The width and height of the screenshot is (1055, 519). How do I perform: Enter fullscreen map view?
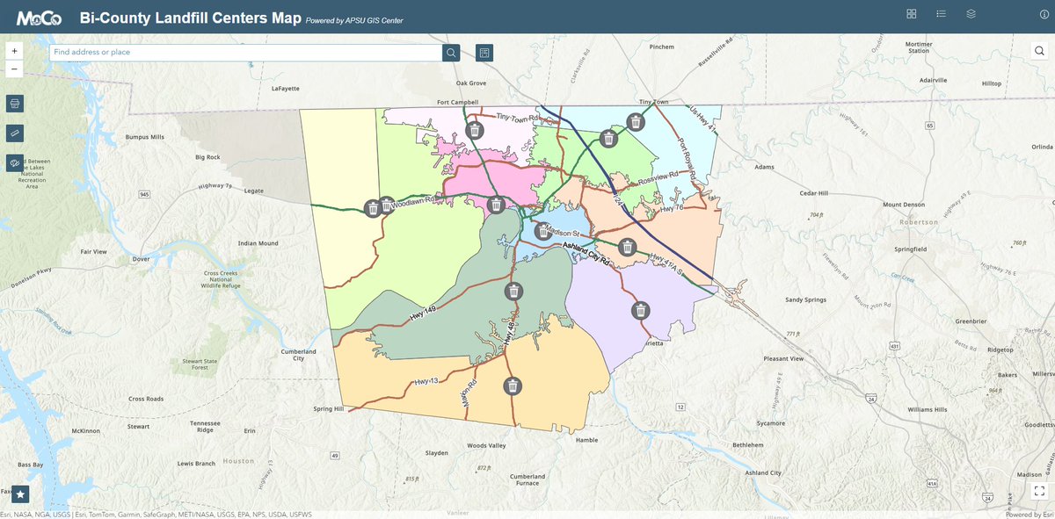[1039, 491]
